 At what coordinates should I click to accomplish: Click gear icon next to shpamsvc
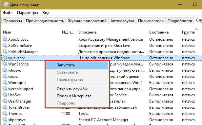5,119
